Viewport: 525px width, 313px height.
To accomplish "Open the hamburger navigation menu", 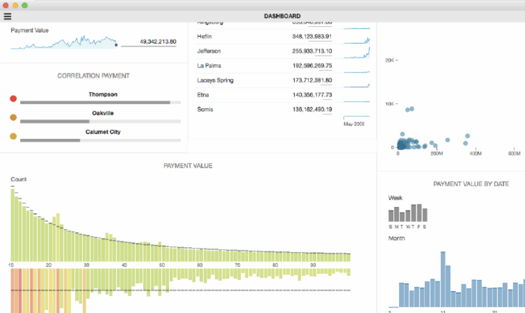I will pos(7,16).
